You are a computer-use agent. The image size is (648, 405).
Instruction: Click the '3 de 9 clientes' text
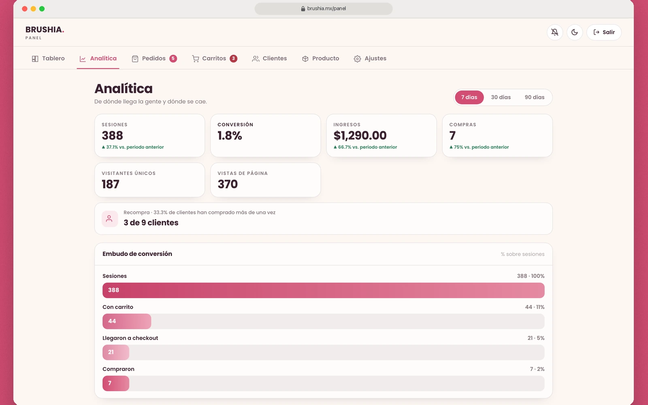pyautogui.click(x=151, y=223)
